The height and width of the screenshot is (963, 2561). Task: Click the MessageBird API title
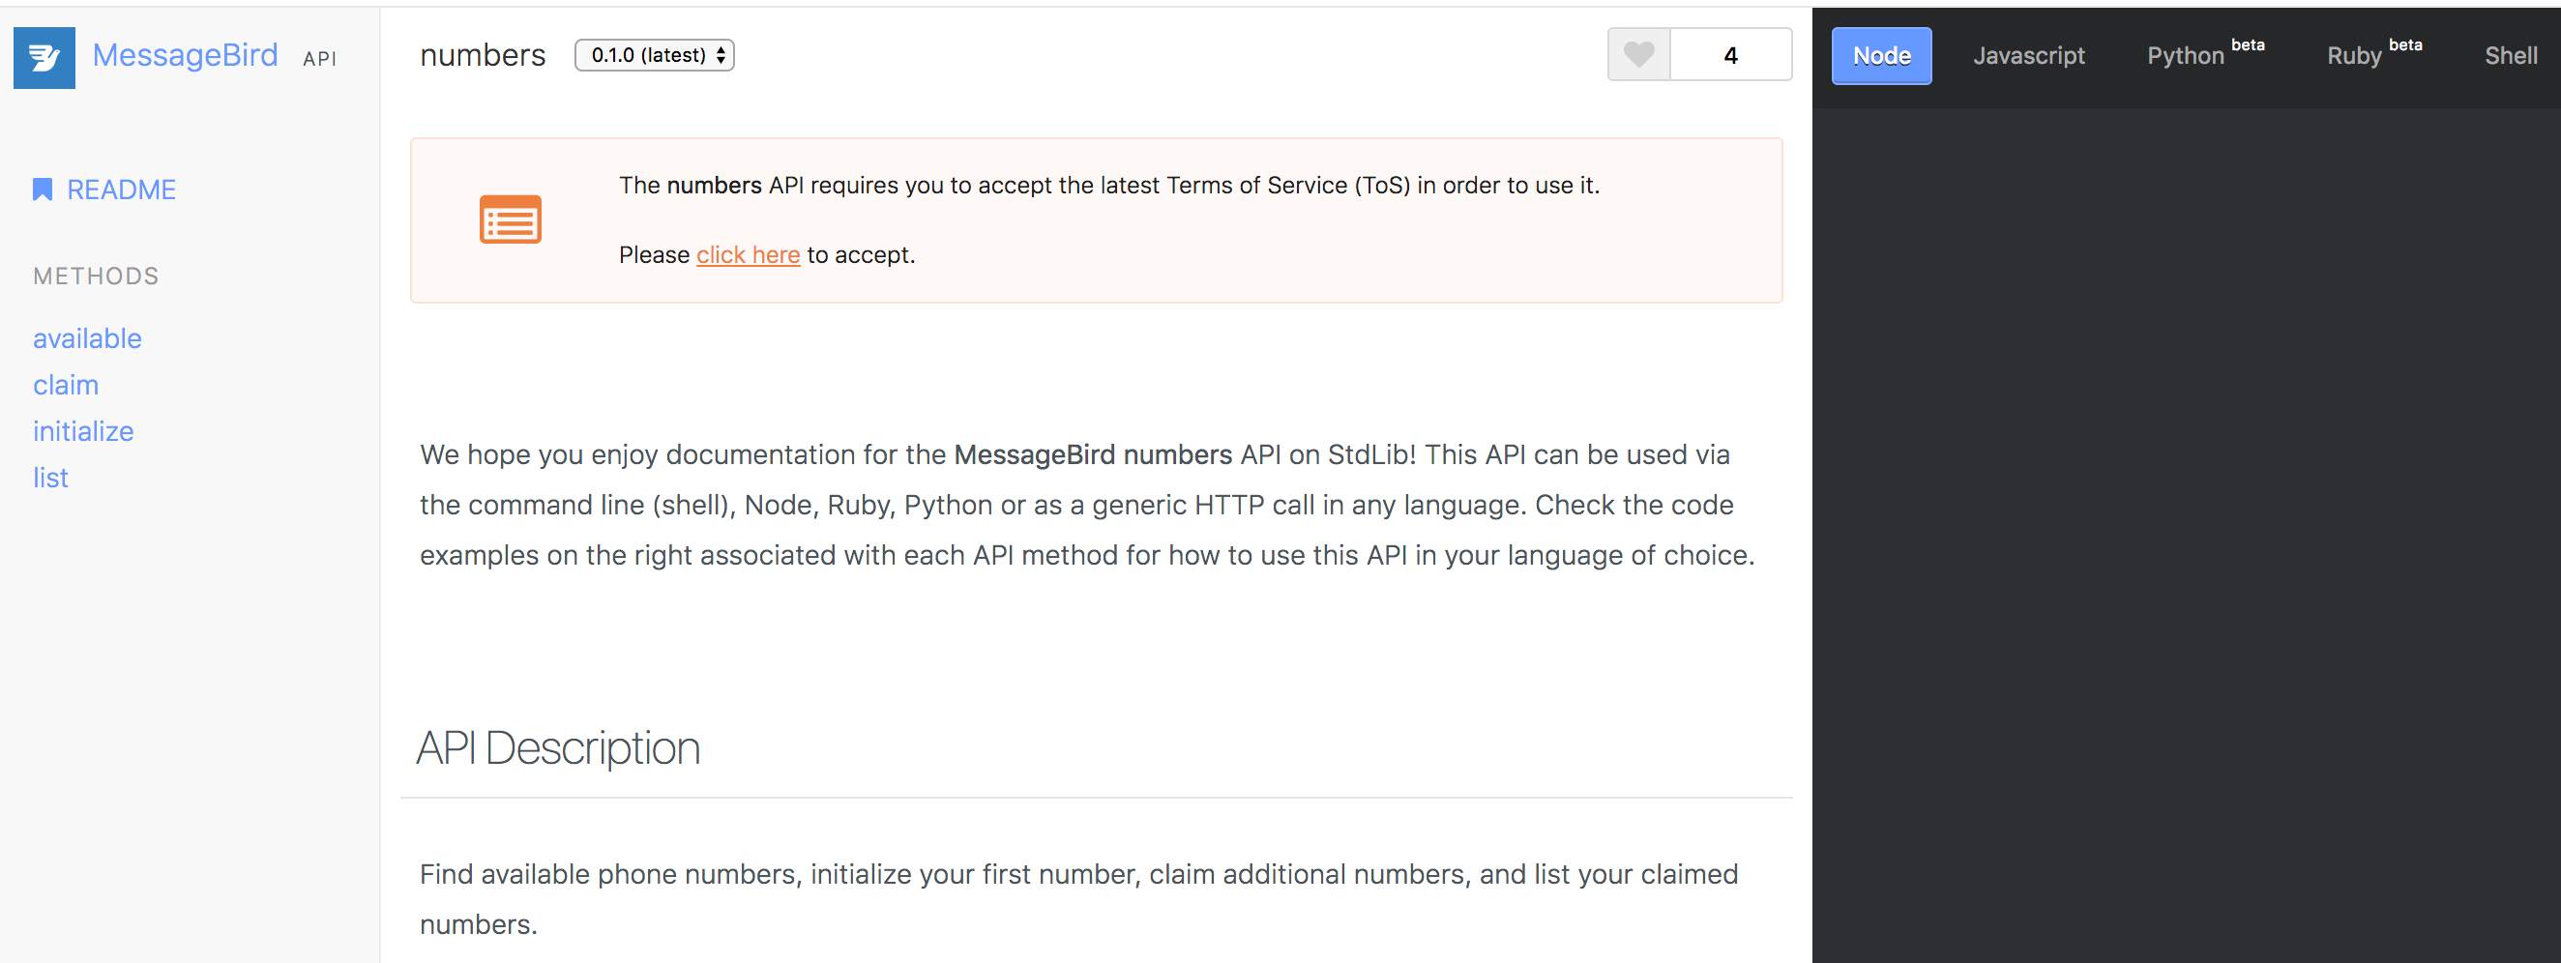tap(185, 56)
